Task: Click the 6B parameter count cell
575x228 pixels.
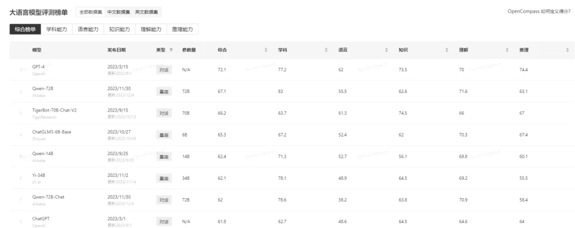Action: (185, 134)
